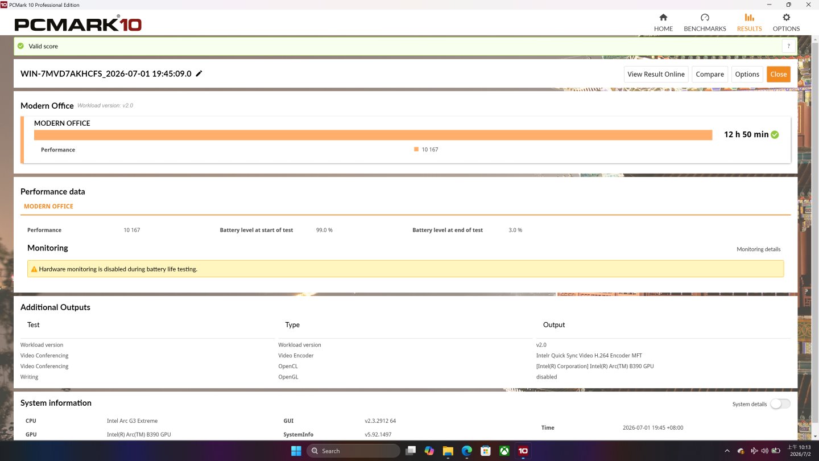This screenshot has width=819, height=461.
Task: Click the 3.0 % battery end value
Action: click(515, 230)
